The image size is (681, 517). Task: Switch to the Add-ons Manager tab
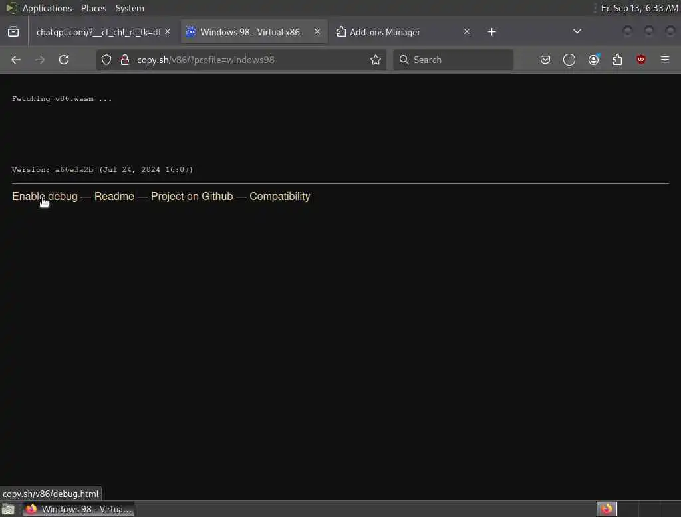(404, 32)
